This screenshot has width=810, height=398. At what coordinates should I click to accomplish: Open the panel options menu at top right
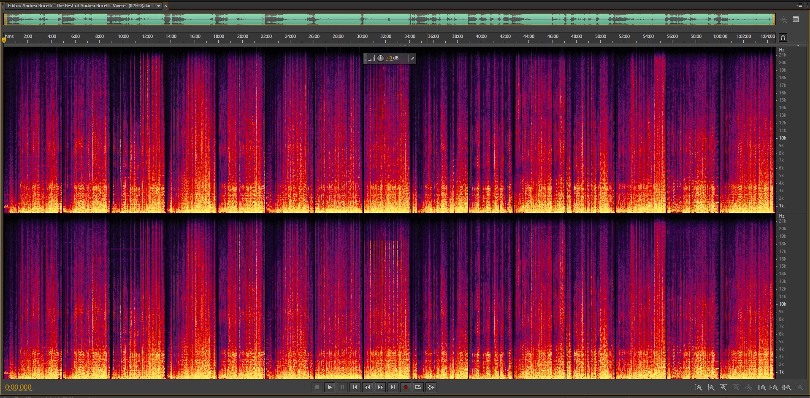(x=799, y=5)
